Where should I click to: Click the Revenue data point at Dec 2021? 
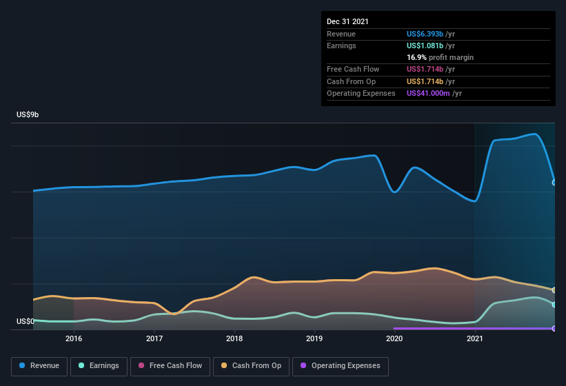pos(554,183)
